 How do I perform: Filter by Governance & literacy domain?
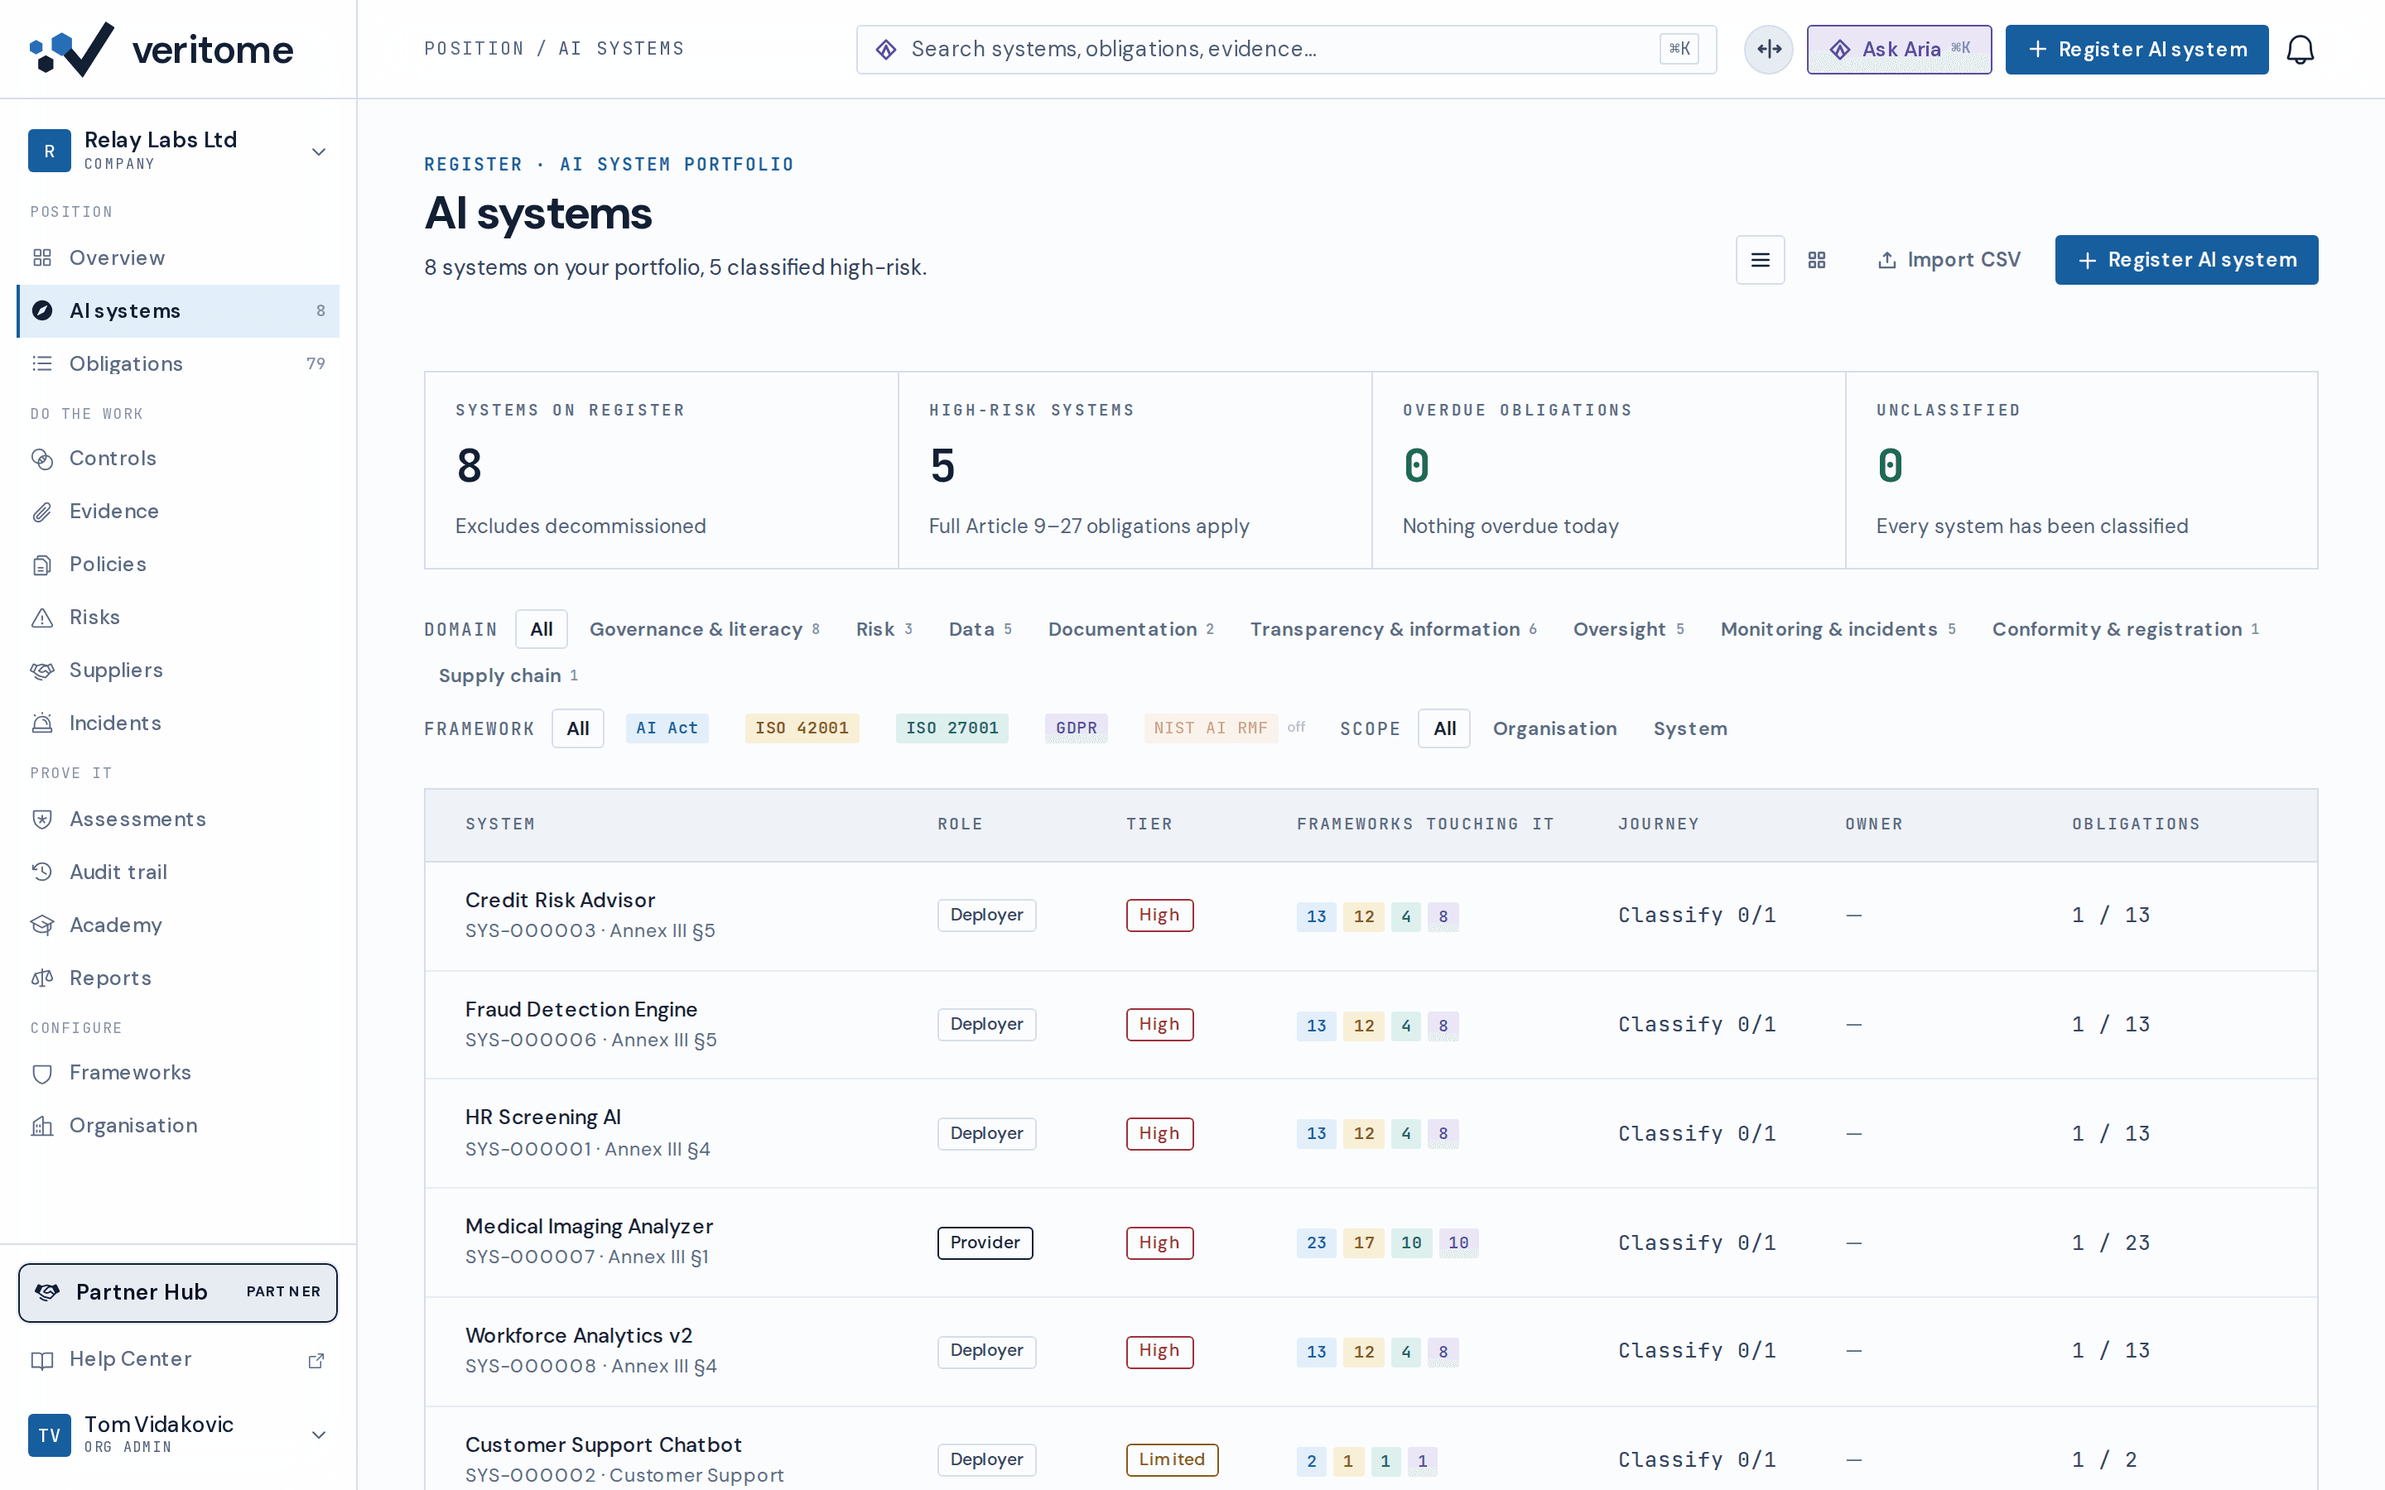[704, 629]
